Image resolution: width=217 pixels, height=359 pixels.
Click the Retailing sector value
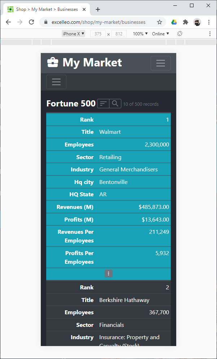110,157
